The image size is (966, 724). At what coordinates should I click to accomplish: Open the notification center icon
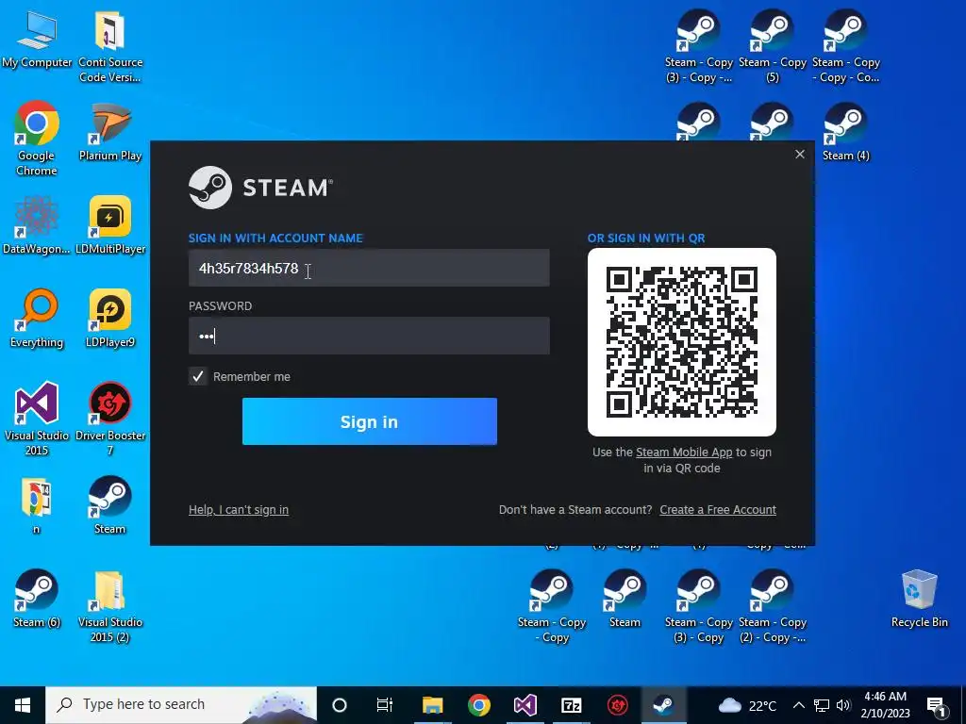point(937,705)
